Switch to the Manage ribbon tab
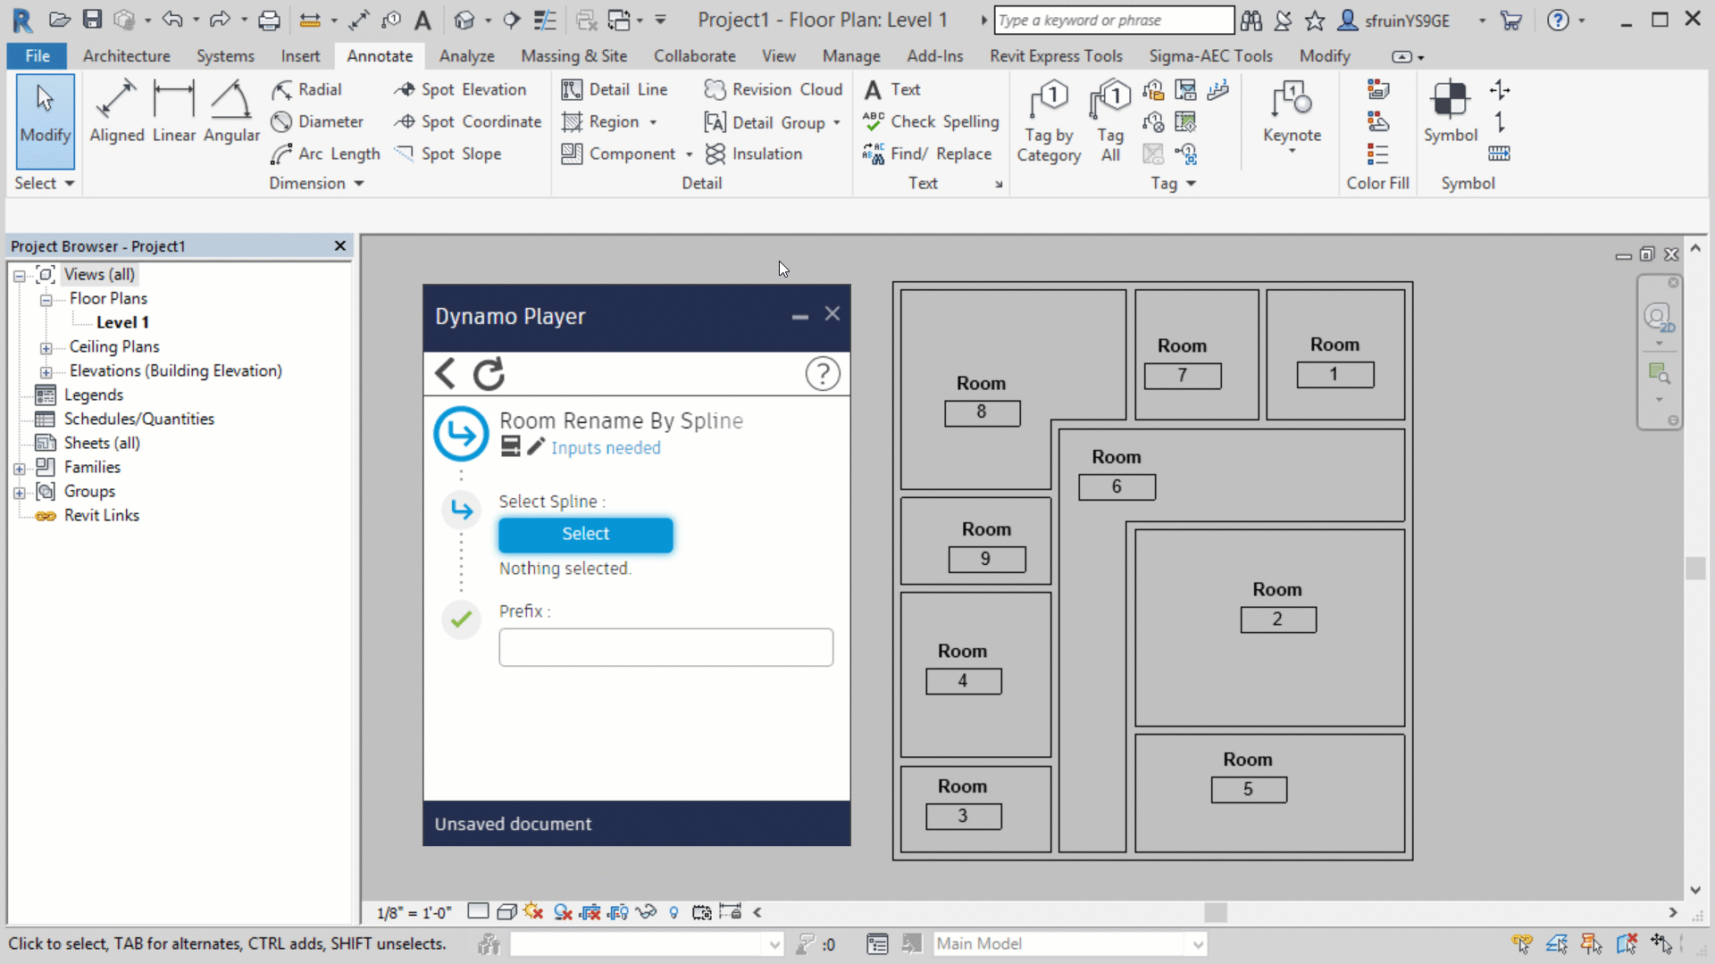The width and height of the screenshot is (1715, 964). point(850,55)
